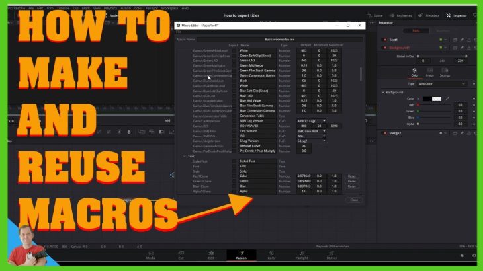
Task: Click the Global In/Out range slider
Action: 442,56
